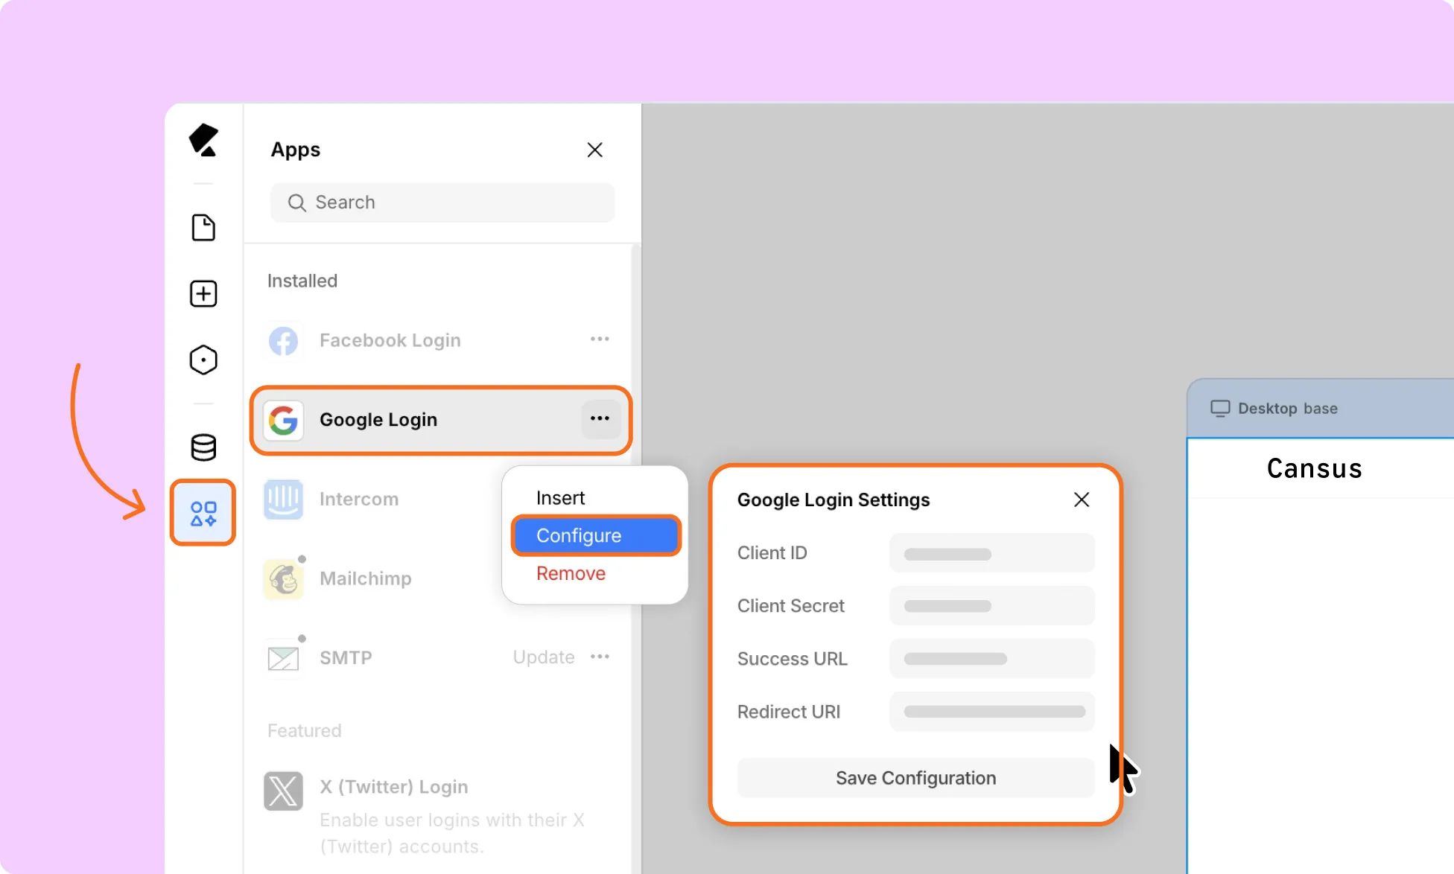
Task: Open the Pages icon in the sidebar
Action: tap(203, 227)
